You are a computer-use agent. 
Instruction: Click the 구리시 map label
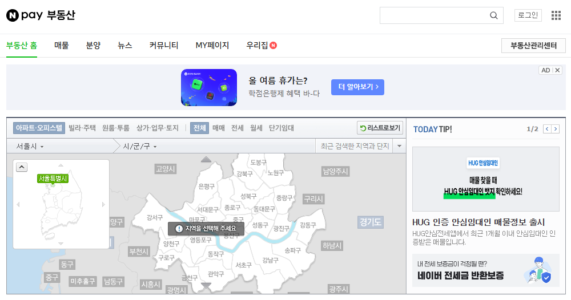pos(313,199)
